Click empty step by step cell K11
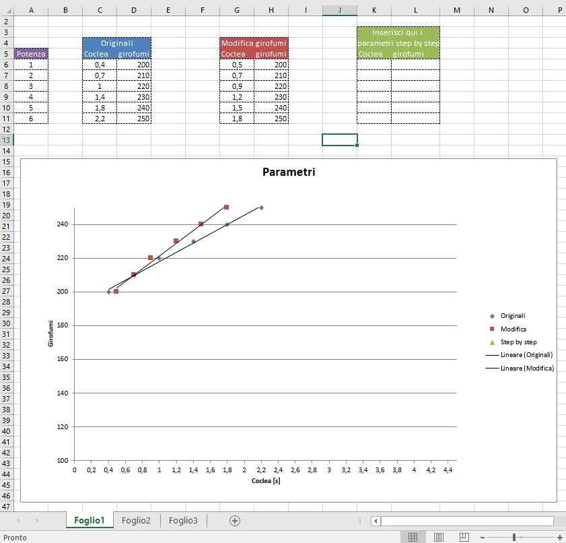The height and width of the screenshot is (543, 566). [x=374, y=119]
